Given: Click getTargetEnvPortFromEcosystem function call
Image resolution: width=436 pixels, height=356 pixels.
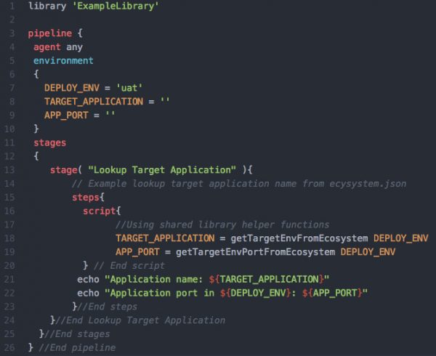Looking at the screenshot, I should coord(255,252).
